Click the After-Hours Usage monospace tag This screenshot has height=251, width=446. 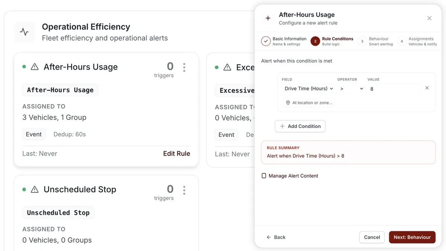coord(60,90)
